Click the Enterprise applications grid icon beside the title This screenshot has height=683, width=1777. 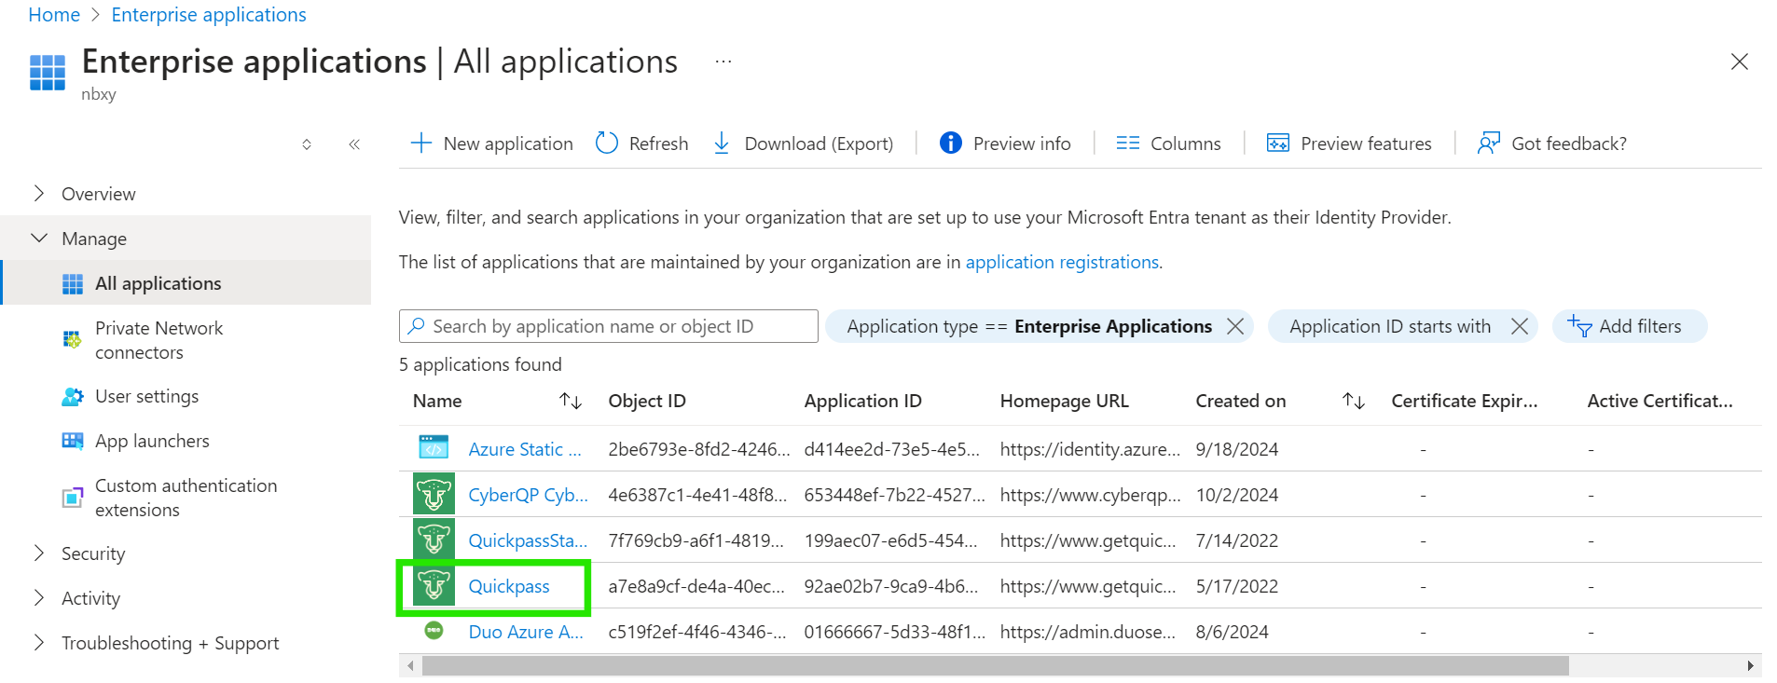pos(48,73)
